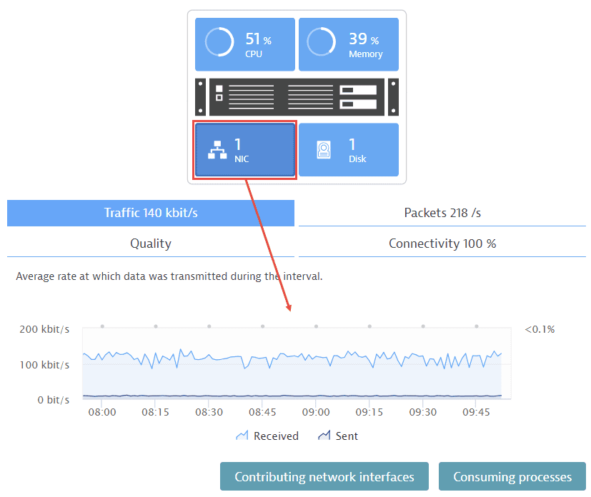Open Contributing network interfaces
Viewport: 591px width, 497px height.
point(324,477)
